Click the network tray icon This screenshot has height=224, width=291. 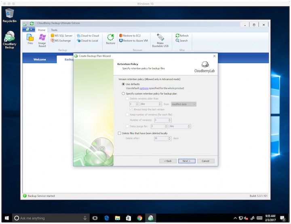click(x=241, y=218)
